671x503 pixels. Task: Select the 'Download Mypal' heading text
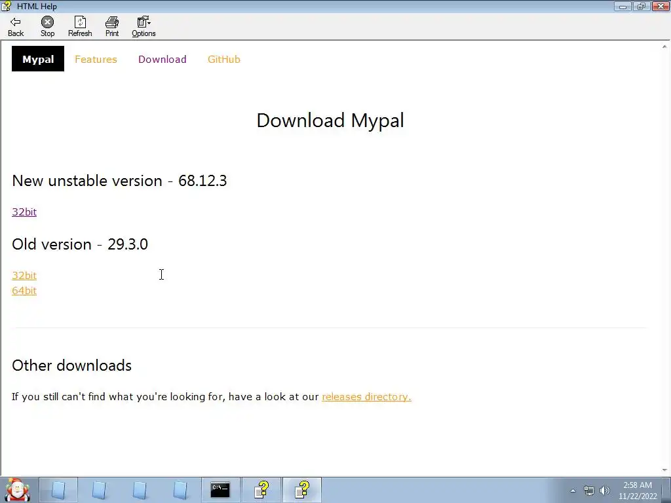(330, 121)
